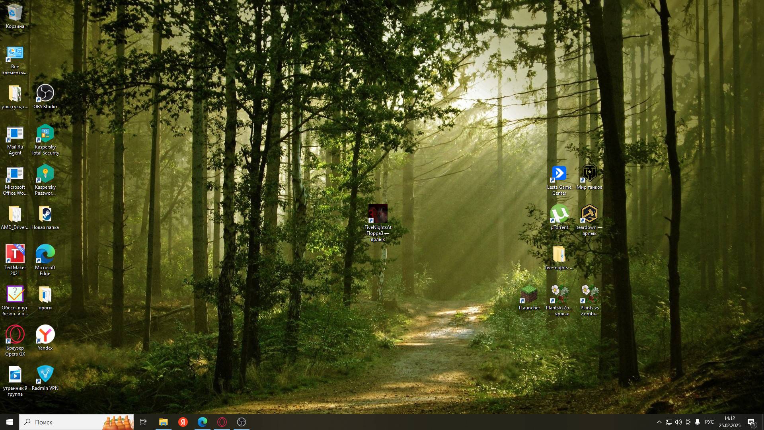Open the volume control in tray
764x430 pixels.
click(x=678, y=422)
